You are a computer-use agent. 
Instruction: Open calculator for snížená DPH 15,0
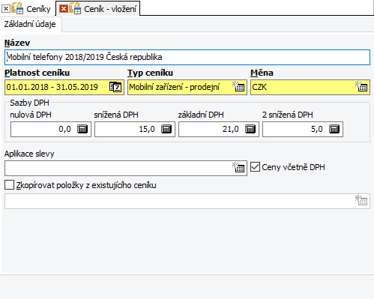166,129
